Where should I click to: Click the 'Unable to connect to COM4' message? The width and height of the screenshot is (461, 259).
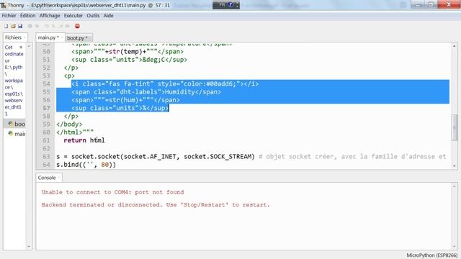(112, 192)
